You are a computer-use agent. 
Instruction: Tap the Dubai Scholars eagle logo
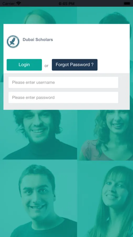13,42
